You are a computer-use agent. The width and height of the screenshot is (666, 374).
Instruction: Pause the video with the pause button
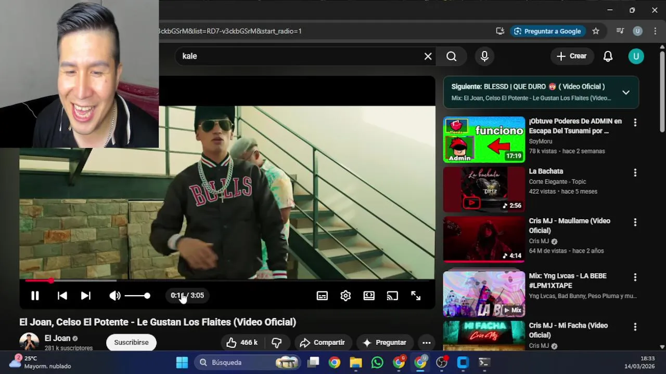[x=35, y=296]
